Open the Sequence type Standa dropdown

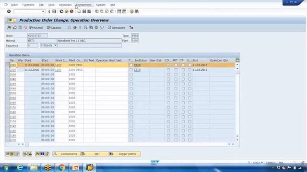pos(55,45)
